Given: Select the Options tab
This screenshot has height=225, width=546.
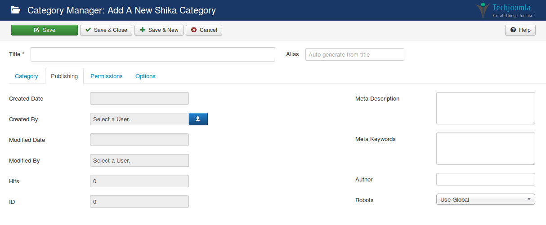Looking at the screenshot, I should [145, 76].
